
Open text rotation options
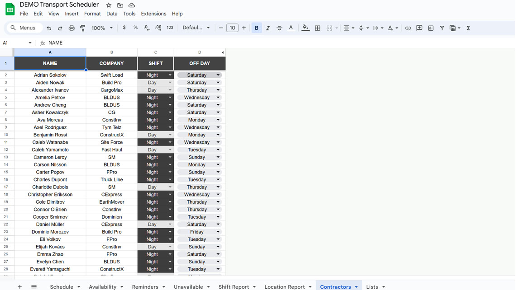point(392,28)
